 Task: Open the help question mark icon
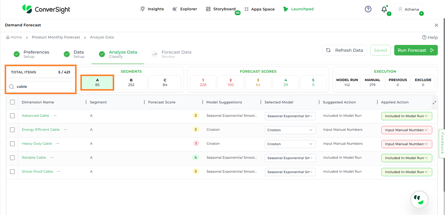point(368,9)
